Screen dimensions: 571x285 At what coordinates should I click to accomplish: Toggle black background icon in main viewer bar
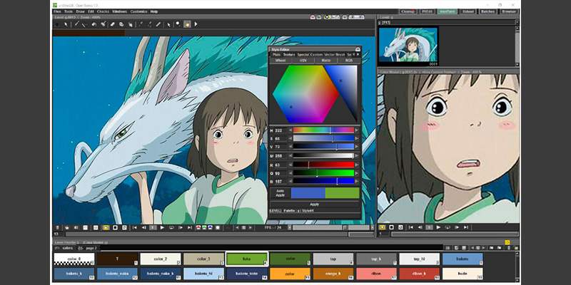[115, 227]
